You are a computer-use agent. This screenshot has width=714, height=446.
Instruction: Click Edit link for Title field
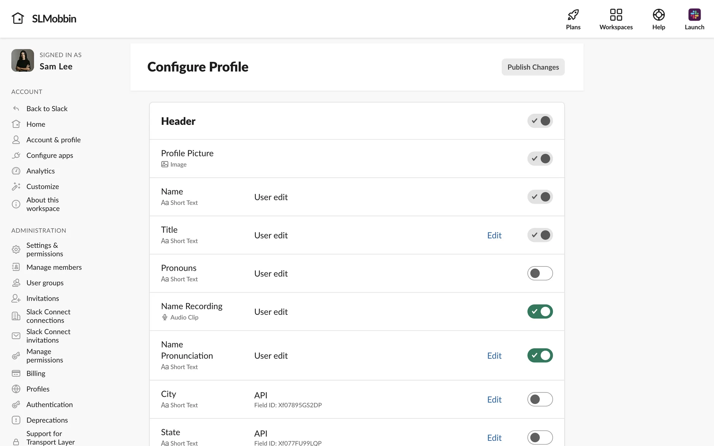(494, 235)
